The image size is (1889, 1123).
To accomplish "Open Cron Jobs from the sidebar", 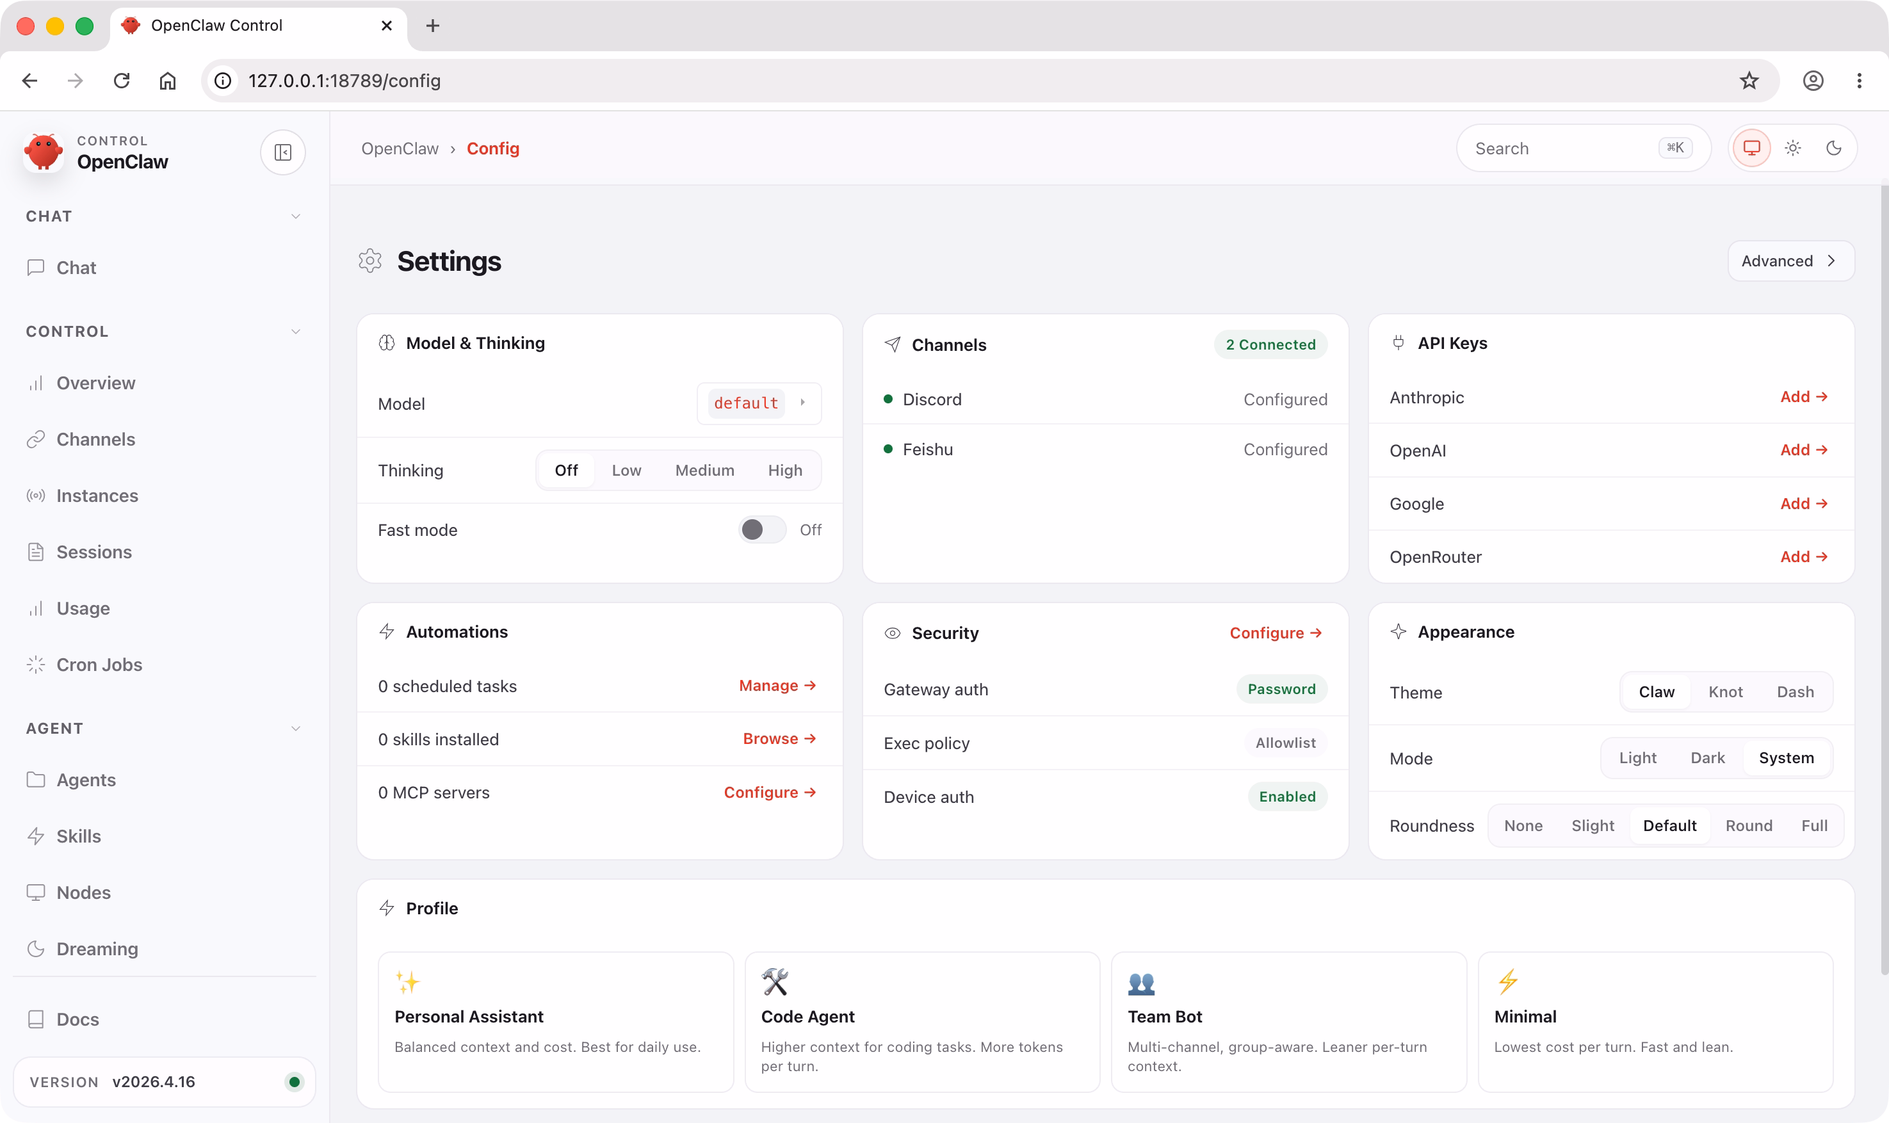I will pyautogui.click(x=99, y=665).
